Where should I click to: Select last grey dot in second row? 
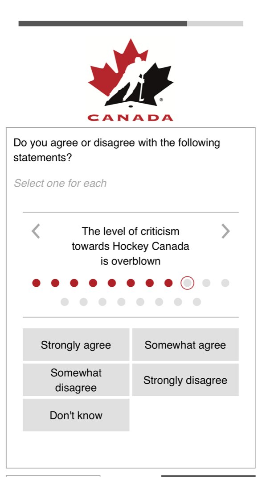click(x=197, y=302)
